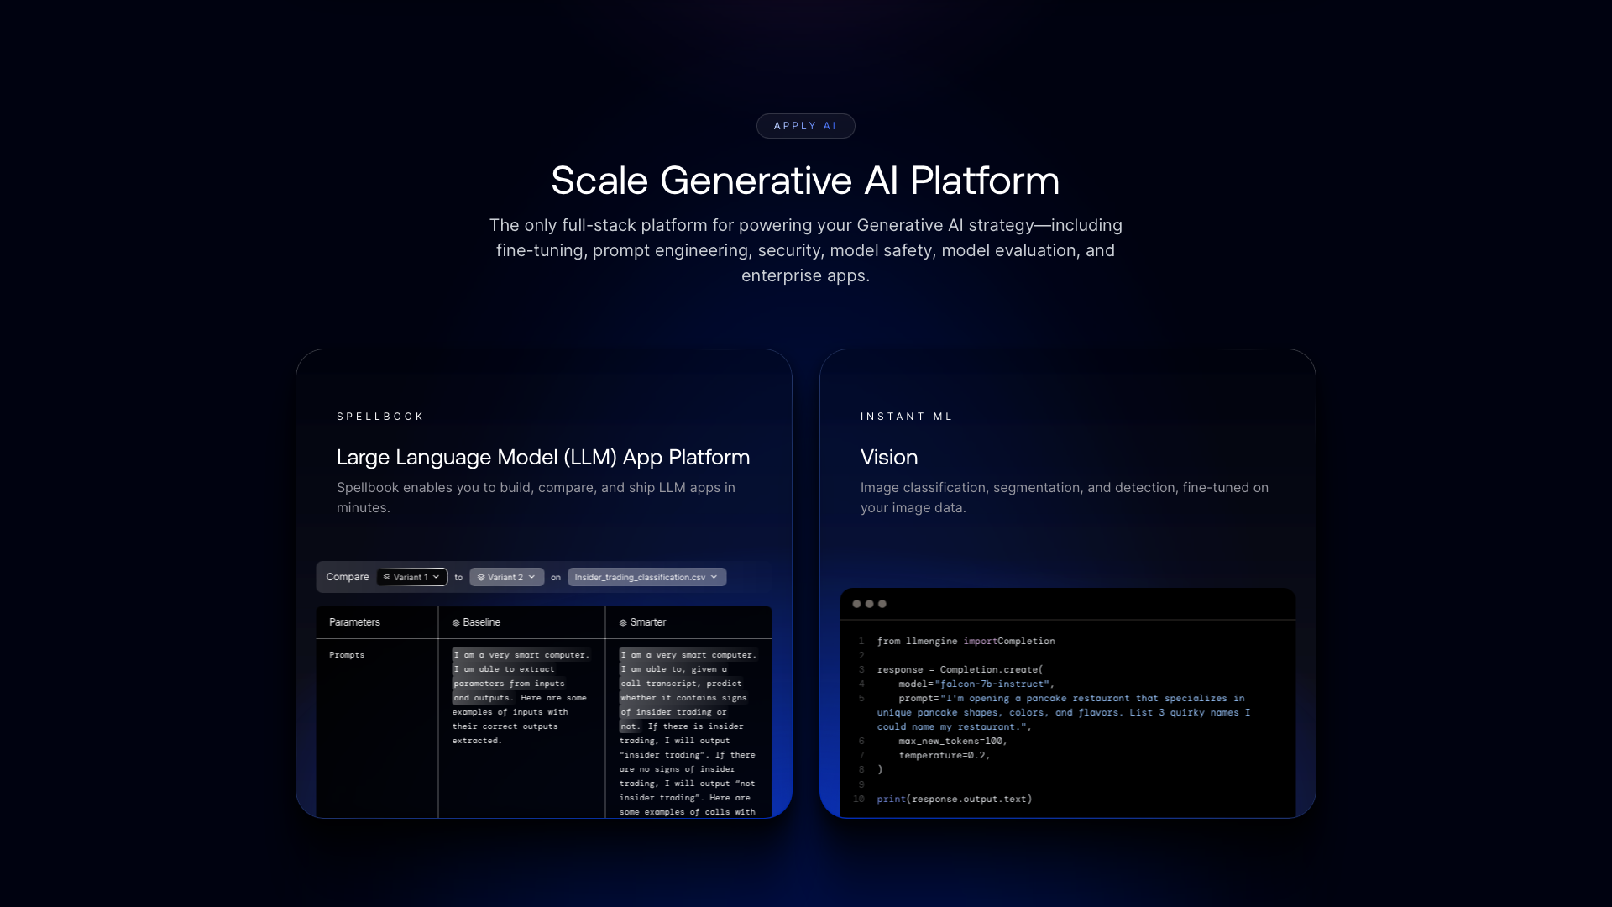The image size is (1612, 907).
Task: Click the INSTANT ML label
Action: [x=907, y=417]
